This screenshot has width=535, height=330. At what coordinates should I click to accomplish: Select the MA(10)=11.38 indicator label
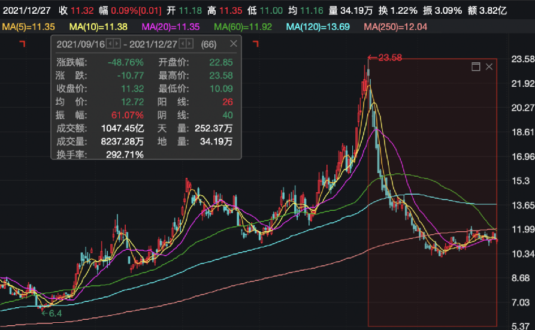(98, 27)
